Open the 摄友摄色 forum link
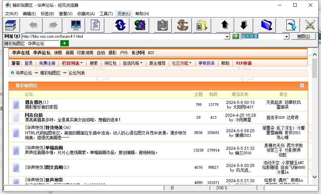The image size is (321, 194). (34, 102)
